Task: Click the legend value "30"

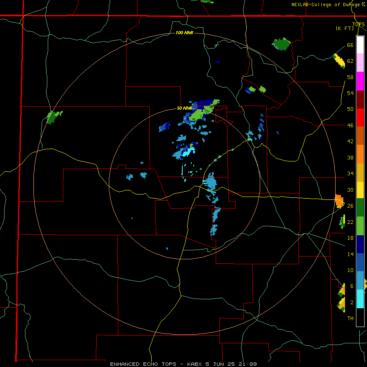Action: click(350, 190)
